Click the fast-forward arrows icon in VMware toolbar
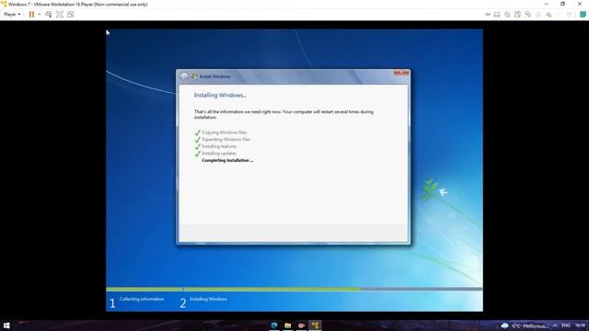This screenshot has width=589, height=331. (x=488, y=15)
